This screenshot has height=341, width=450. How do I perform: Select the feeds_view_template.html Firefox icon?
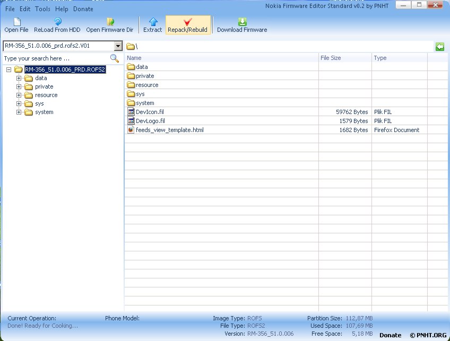point(131,129)
